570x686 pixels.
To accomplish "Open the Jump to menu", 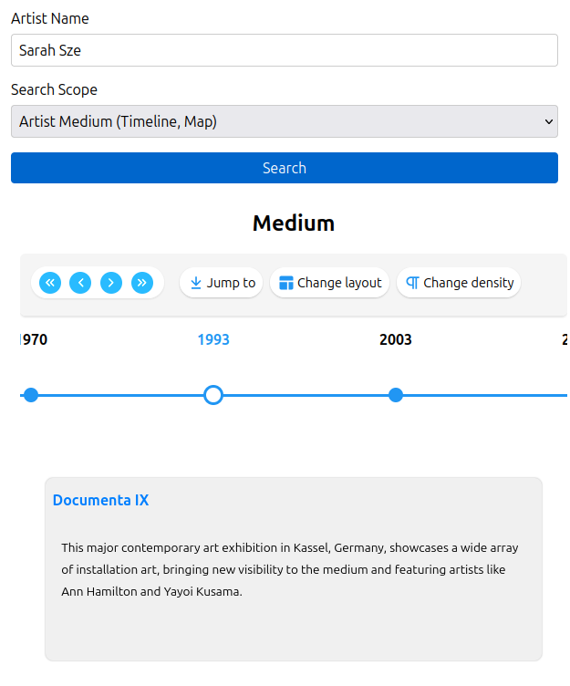I will click(222, 283).
